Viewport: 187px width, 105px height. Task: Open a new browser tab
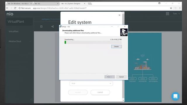click(90, 4)
